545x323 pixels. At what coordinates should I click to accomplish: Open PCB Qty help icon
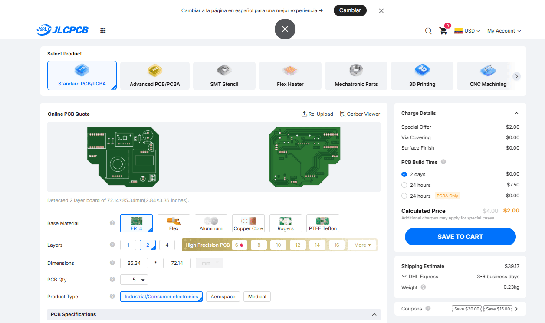[x=112, y=280]
